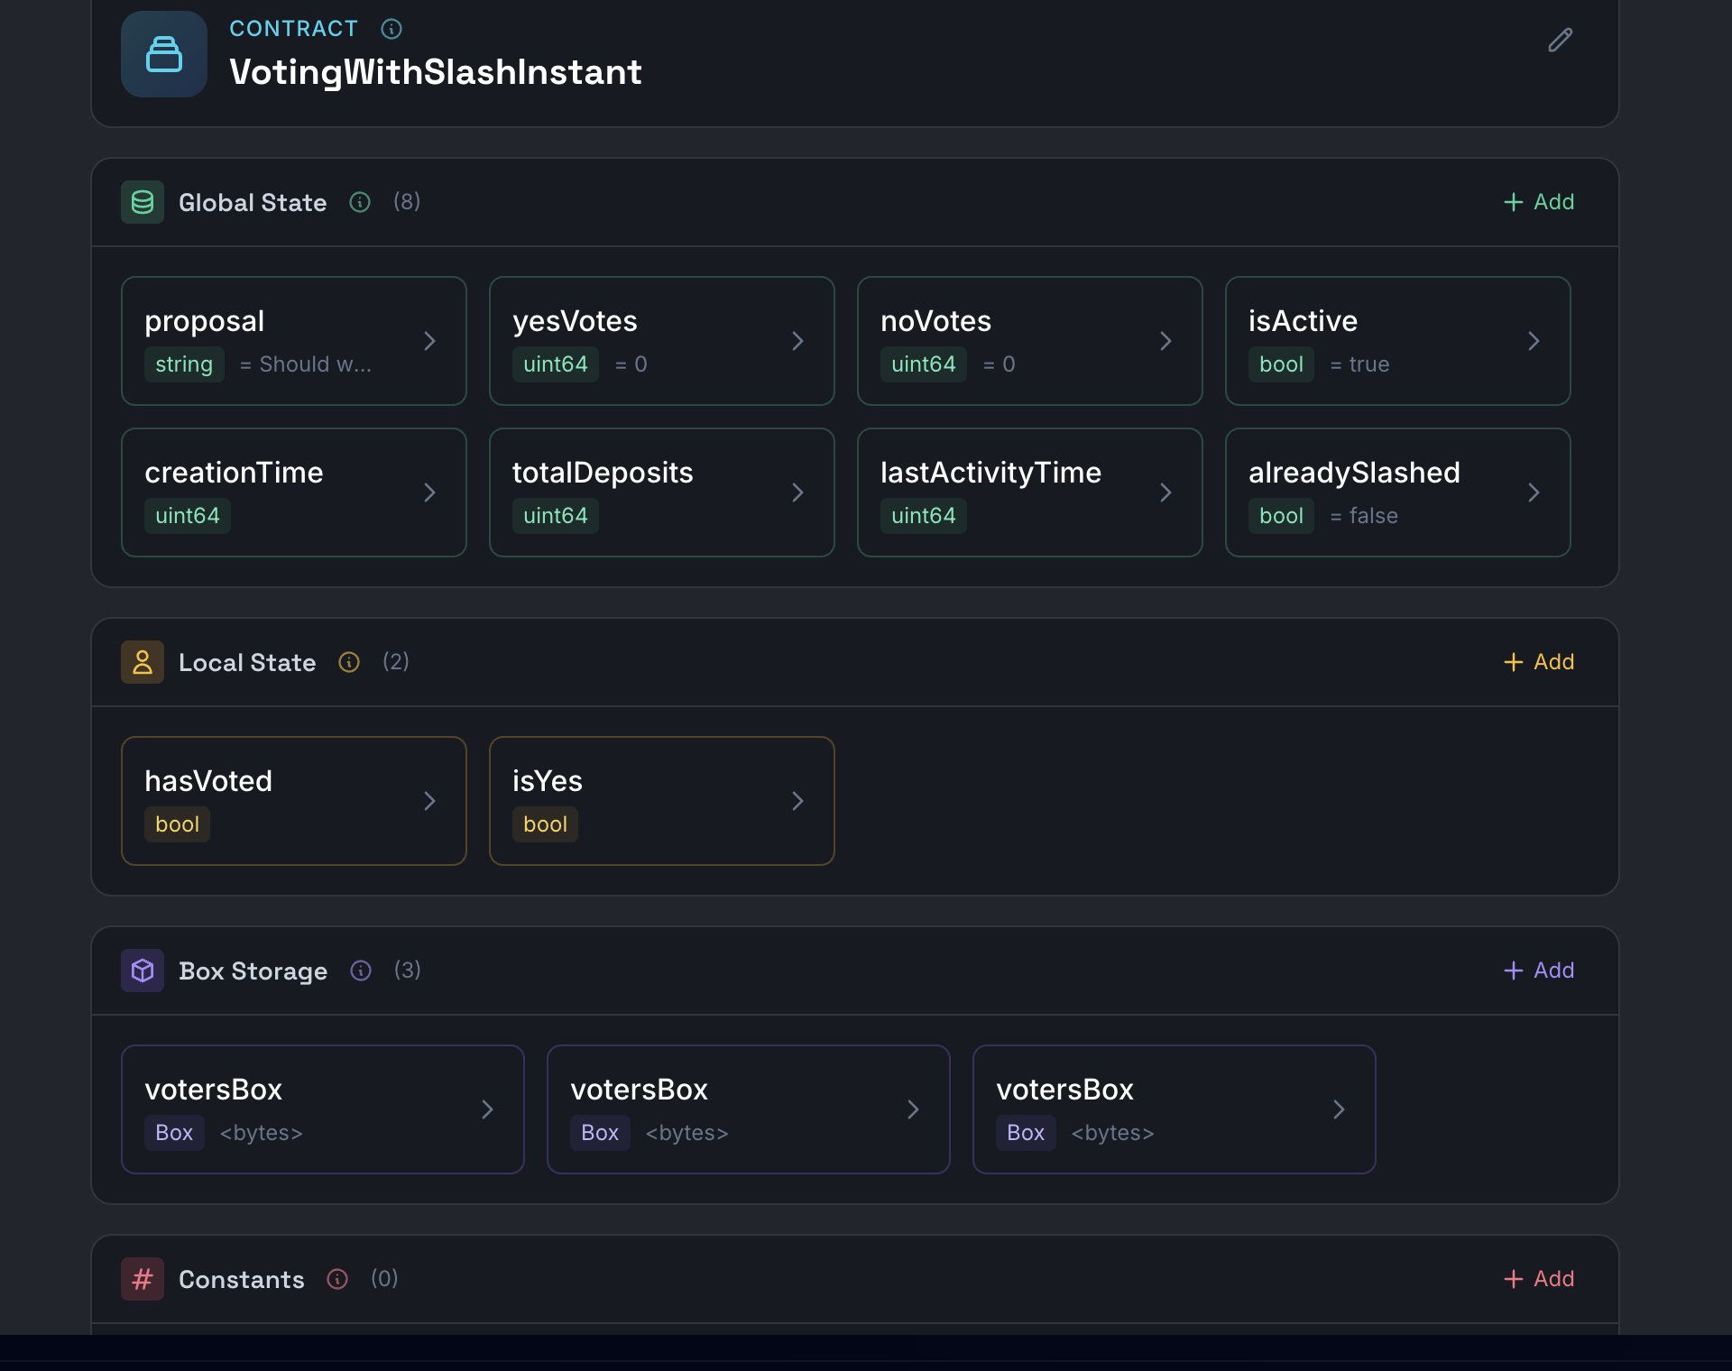
Task: Expand the isActive bool chevron
Action: click(x=1534, y=341)
